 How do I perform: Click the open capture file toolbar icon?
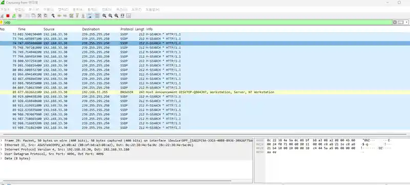point(28,16)
